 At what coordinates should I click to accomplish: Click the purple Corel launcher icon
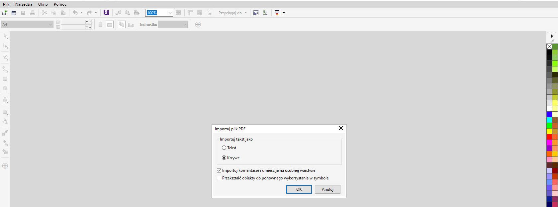pos(106,13)
